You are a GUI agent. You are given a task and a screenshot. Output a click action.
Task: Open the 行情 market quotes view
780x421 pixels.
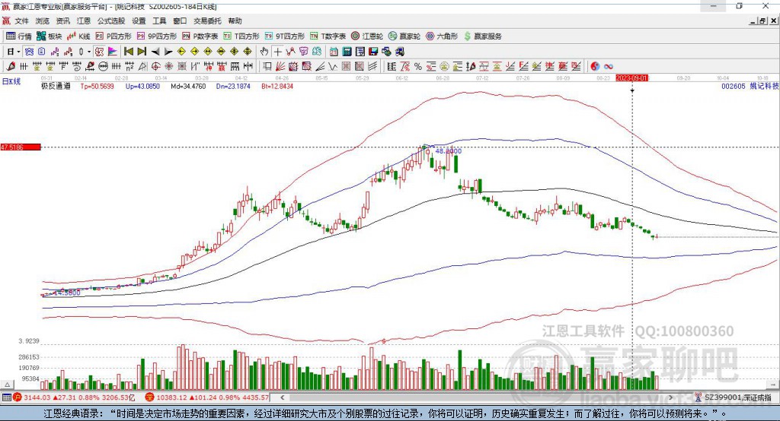pos(18,36)
